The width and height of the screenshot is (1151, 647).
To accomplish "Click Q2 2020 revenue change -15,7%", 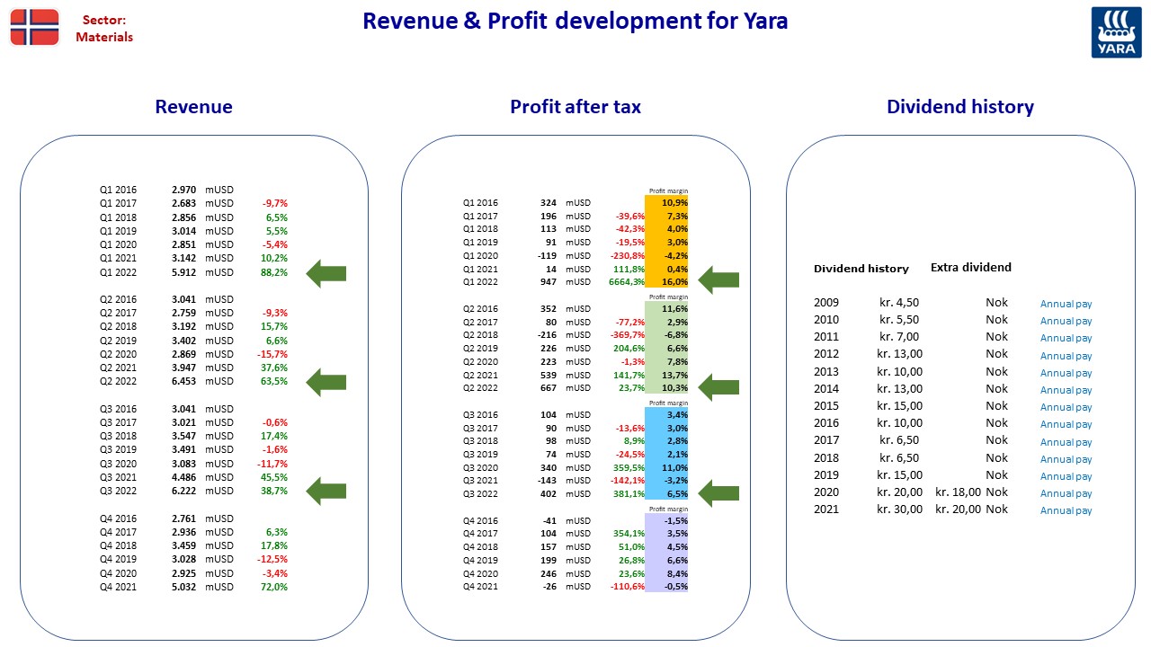I will pos(272,354).
